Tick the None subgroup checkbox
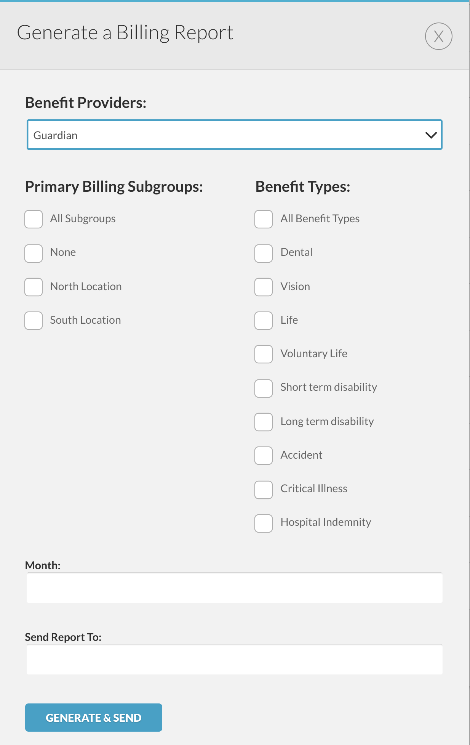This screenshot has width=470, height=745. coord(34,254)
